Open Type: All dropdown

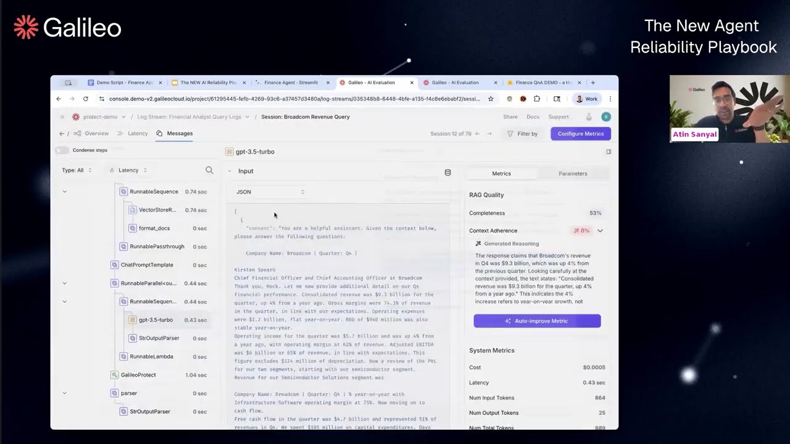point(77,170)
